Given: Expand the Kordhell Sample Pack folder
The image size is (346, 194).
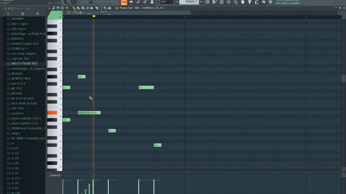Looking at the screenshot, I should coord(24,44).
